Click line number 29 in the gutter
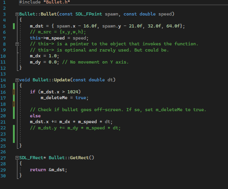This screenshot has height=189, width=228. click(x=3, y=170)
